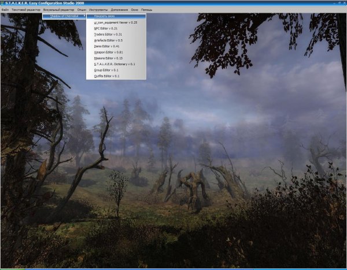The width and height of the screenshot is (347, 270).
Task: Open Traders Editor v 0.31
Action: 116,35
